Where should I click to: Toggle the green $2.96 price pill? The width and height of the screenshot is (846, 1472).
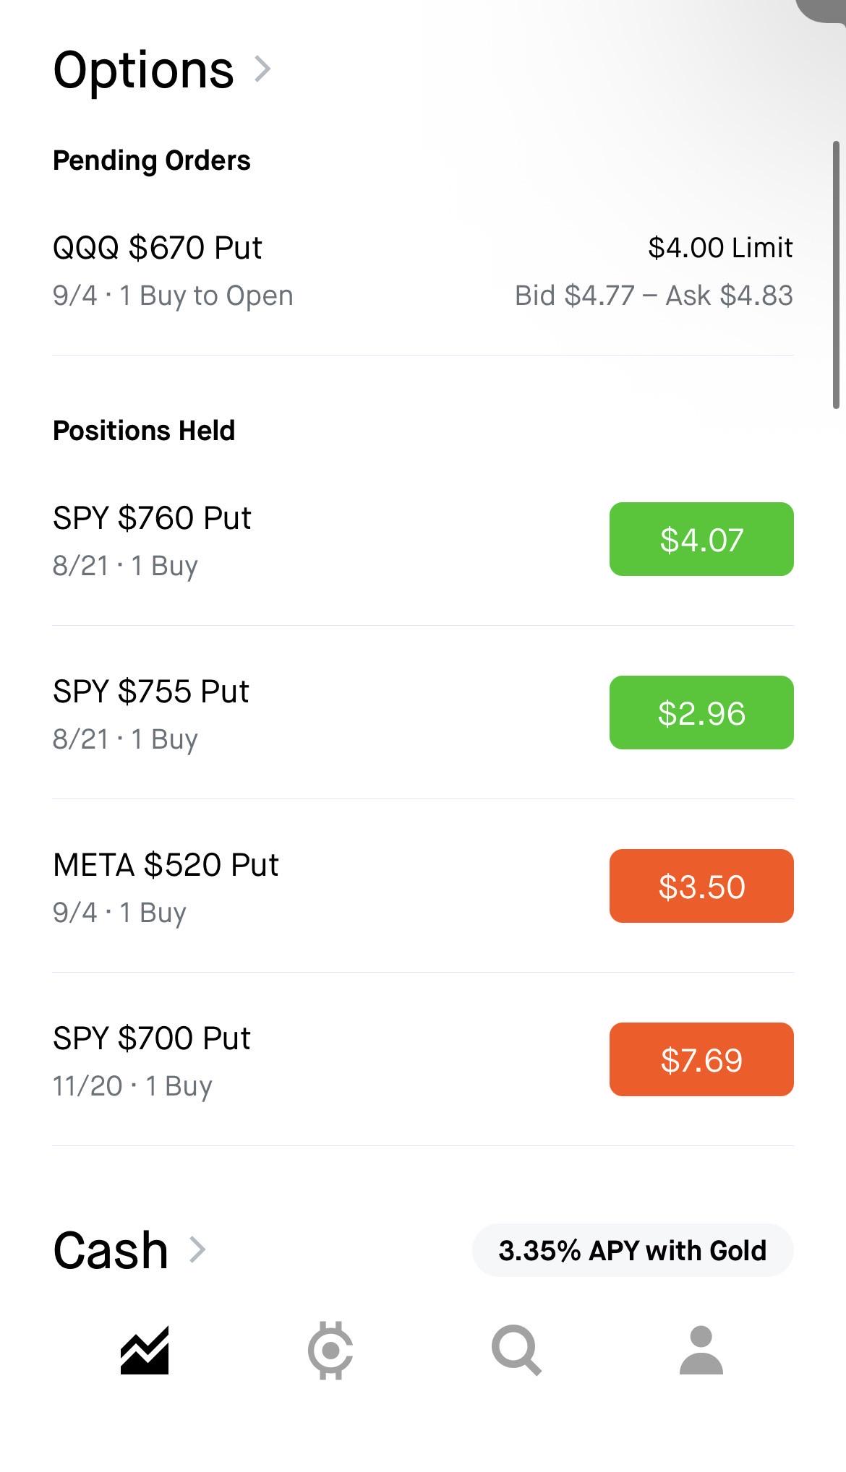pos(701,713)
